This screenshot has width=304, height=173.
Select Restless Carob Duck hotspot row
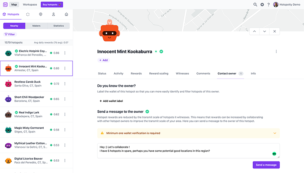[x=36, y=83]
